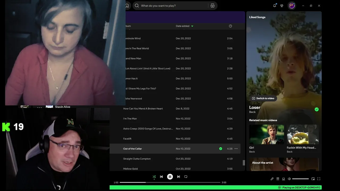The height and width of the screenshot is (191, 340).
Task: Skip to previous track
Action: [x=161, y=177]
